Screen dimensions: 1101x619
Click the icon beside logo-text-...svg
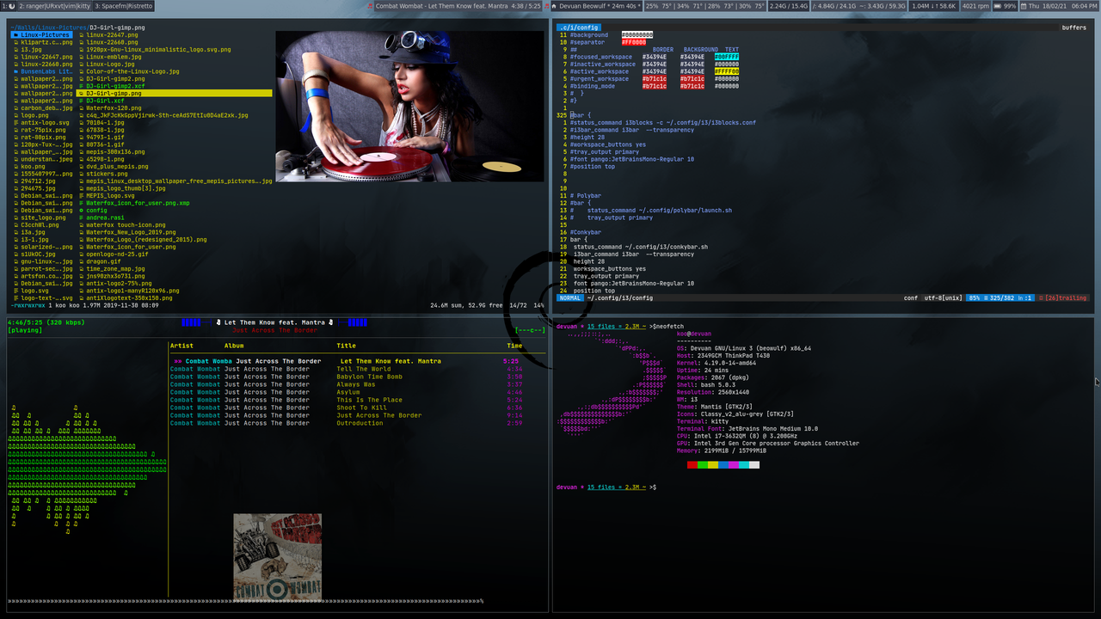15,297
